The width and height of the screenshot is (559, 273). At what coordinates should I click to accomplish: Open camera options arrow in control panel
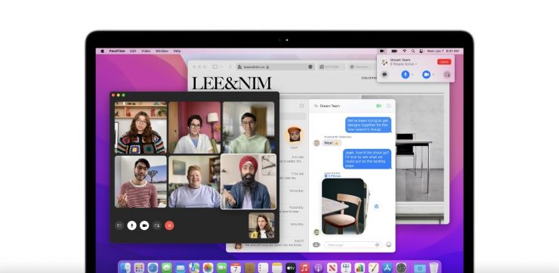click(x=434, y=75)
